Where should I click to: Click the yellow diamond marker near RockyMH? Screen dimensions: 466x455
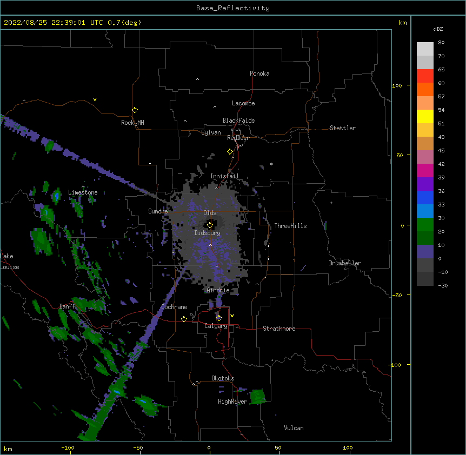(135, 110)
